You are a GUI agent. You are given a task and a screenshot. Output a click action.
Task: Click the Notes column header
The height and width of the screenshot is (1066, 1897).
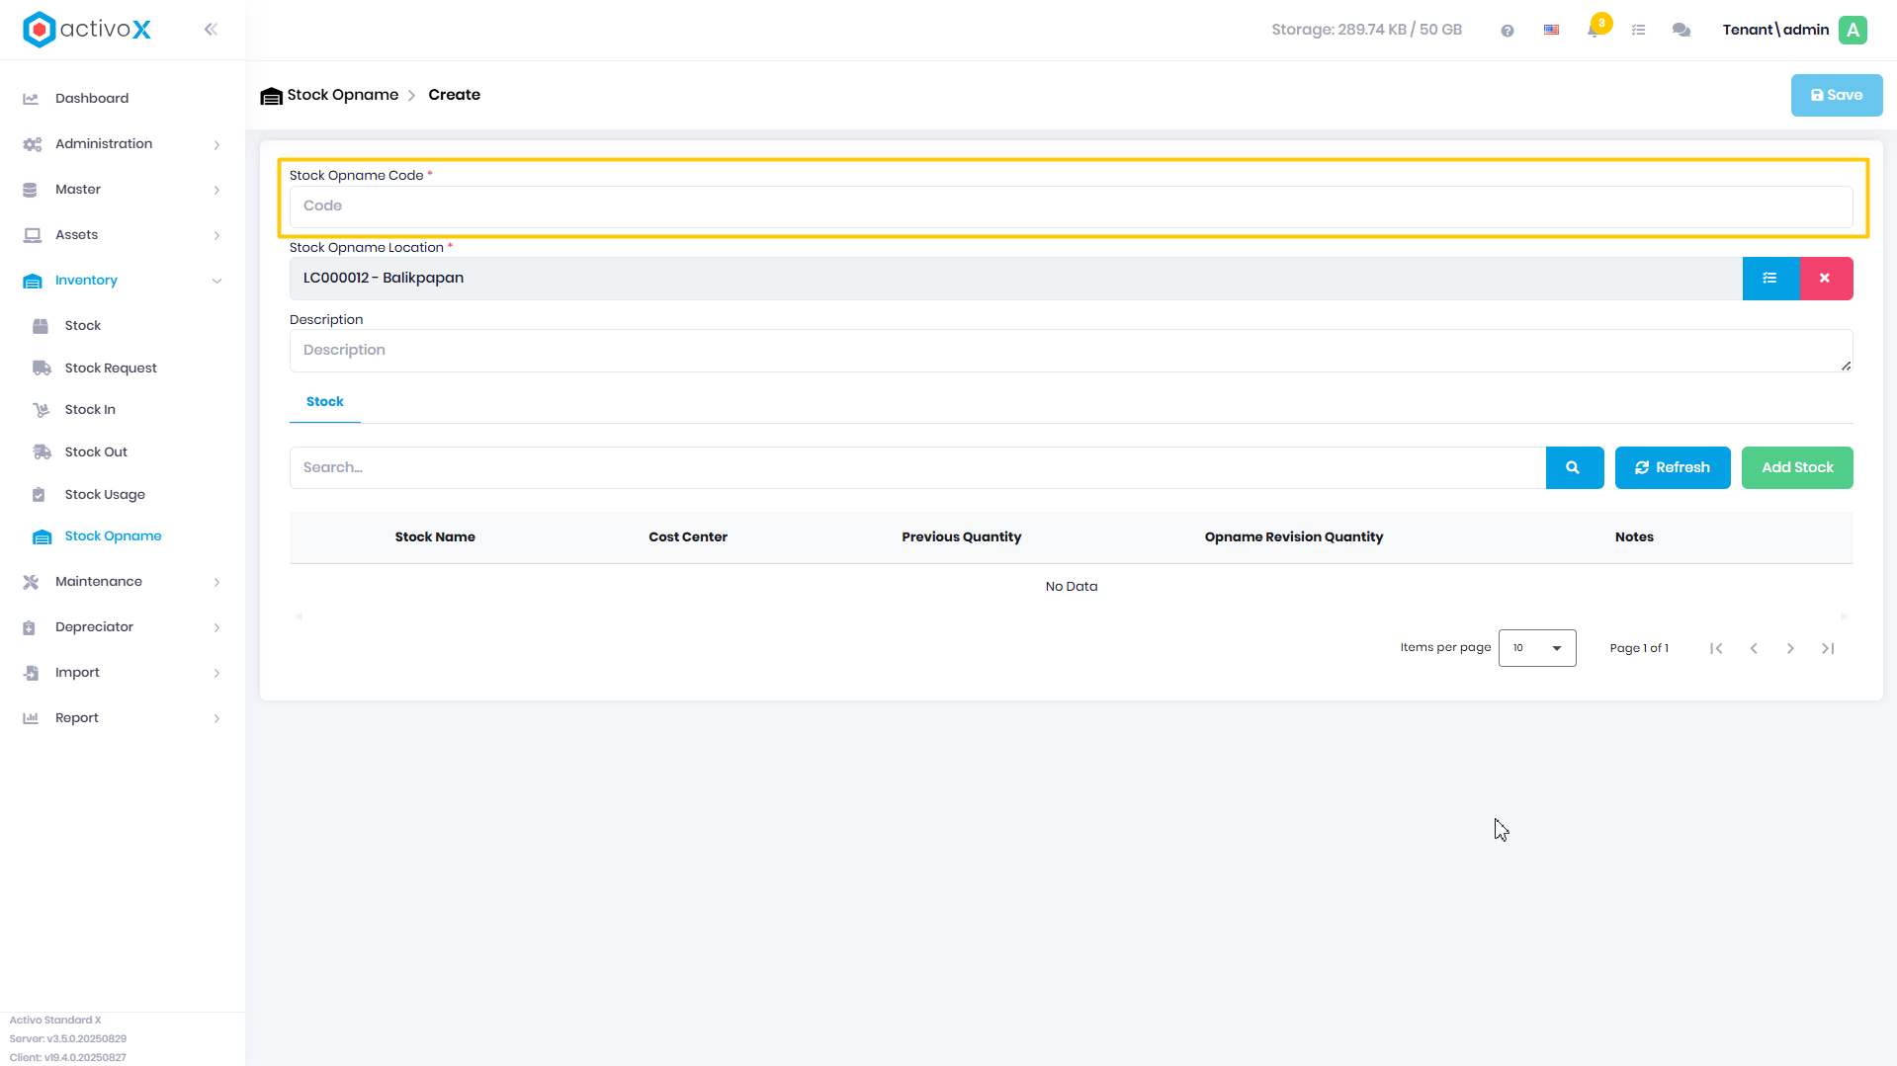coord(1634,537)
